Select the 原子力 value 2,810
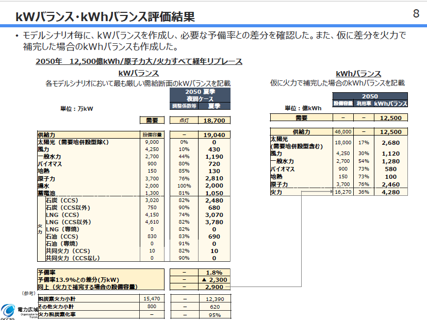The height and width of the screenshot is (320, 427). coord(215,178)
